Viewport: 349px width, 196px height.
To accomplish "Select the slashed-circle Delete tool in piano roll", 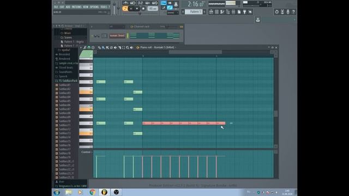I will [111, 47].
